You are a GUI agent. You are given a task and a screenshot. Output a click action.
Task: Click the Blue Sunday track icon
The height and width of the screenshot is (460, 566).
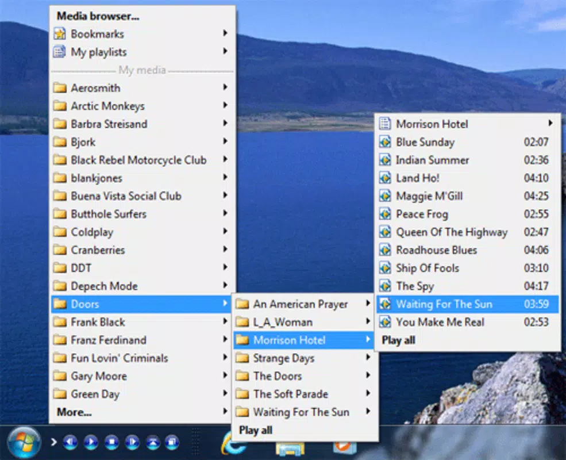[x=385, y=142]
